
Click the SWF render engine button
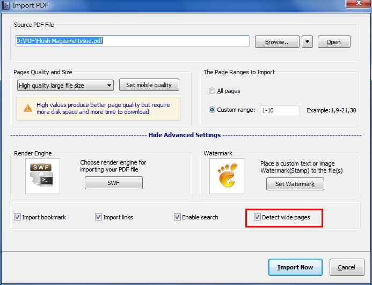point(114,183)
